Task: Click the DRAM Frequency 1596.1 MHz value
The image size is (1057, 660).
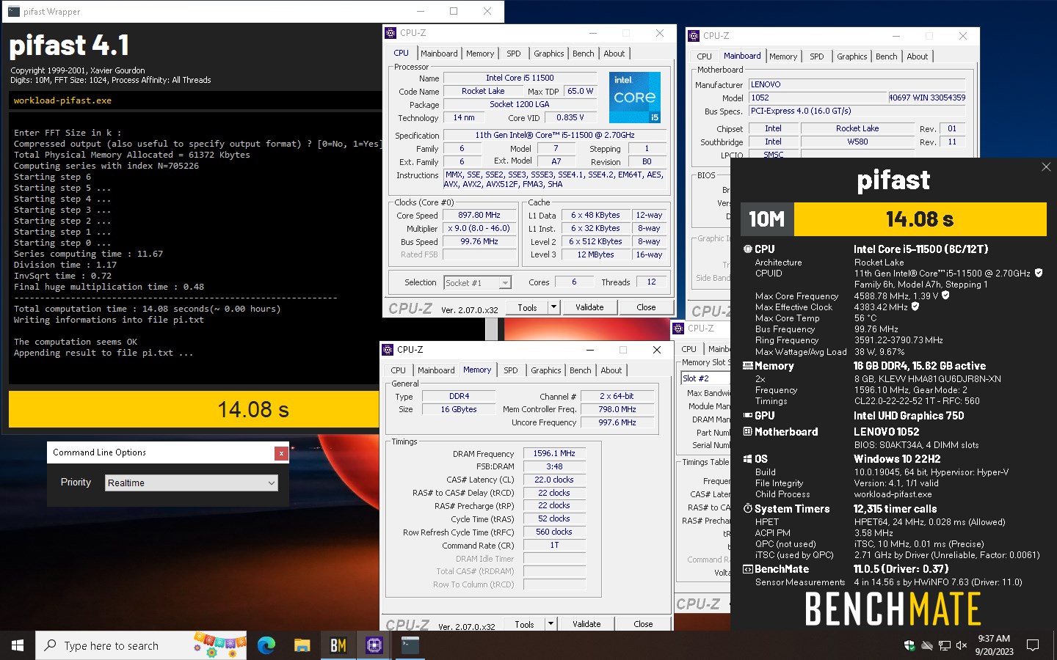Action: (554, 453)
